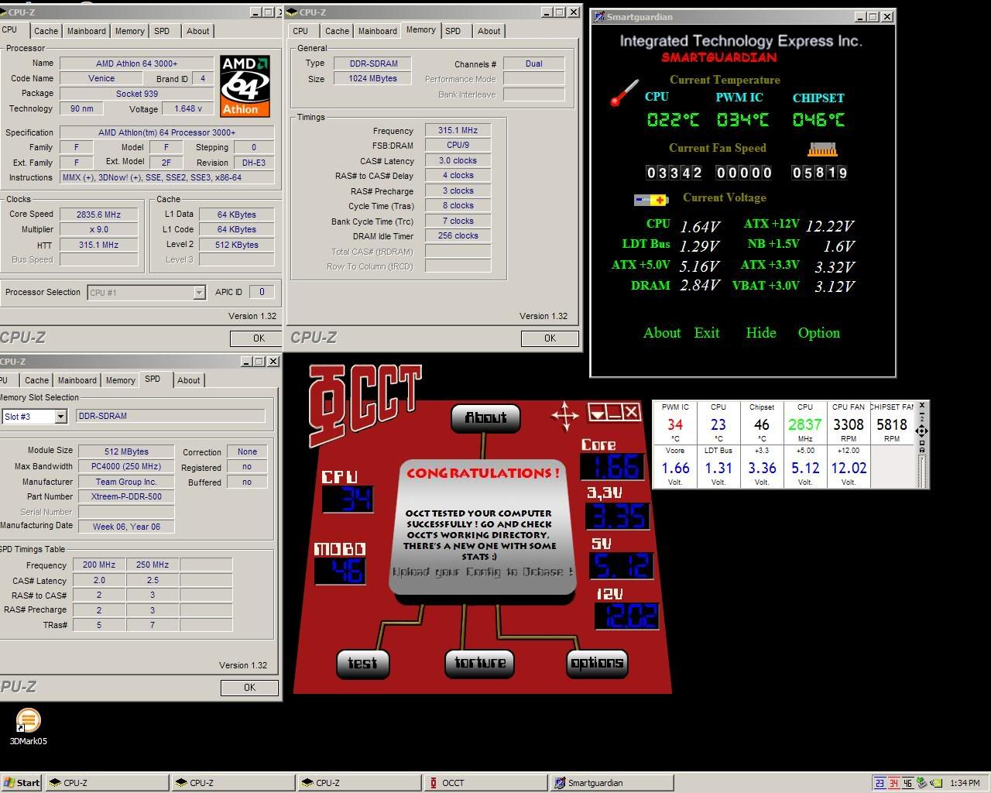Image resolution: width=991 pixels, height=793 pixels.
Task: Minimize OCCT using the underscore icon
Action: [615, 412]
